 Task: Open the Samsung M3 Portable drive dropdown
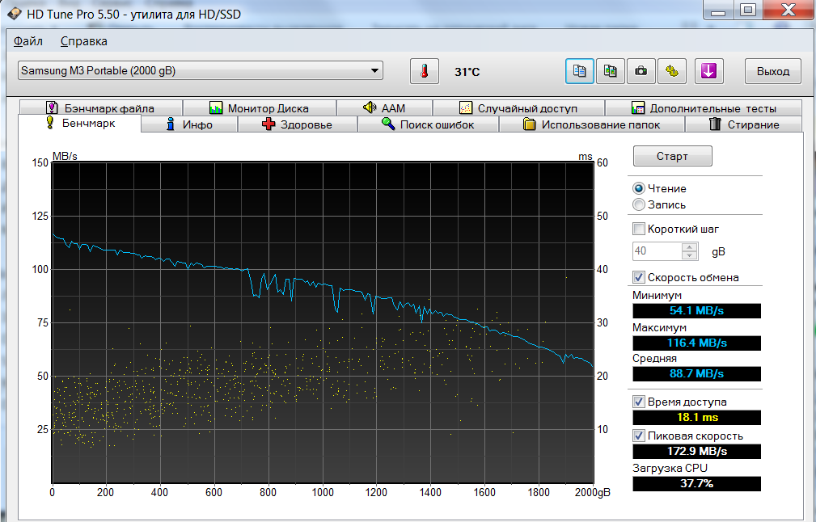(x=201, y=71)
